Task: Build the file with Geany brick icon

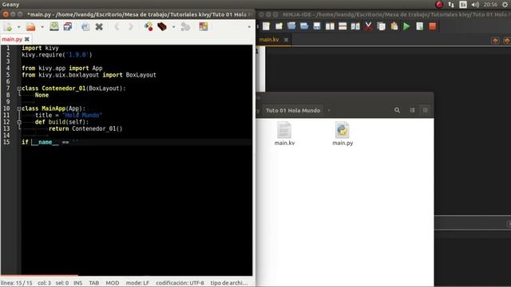Action: (x=162, y=26)
